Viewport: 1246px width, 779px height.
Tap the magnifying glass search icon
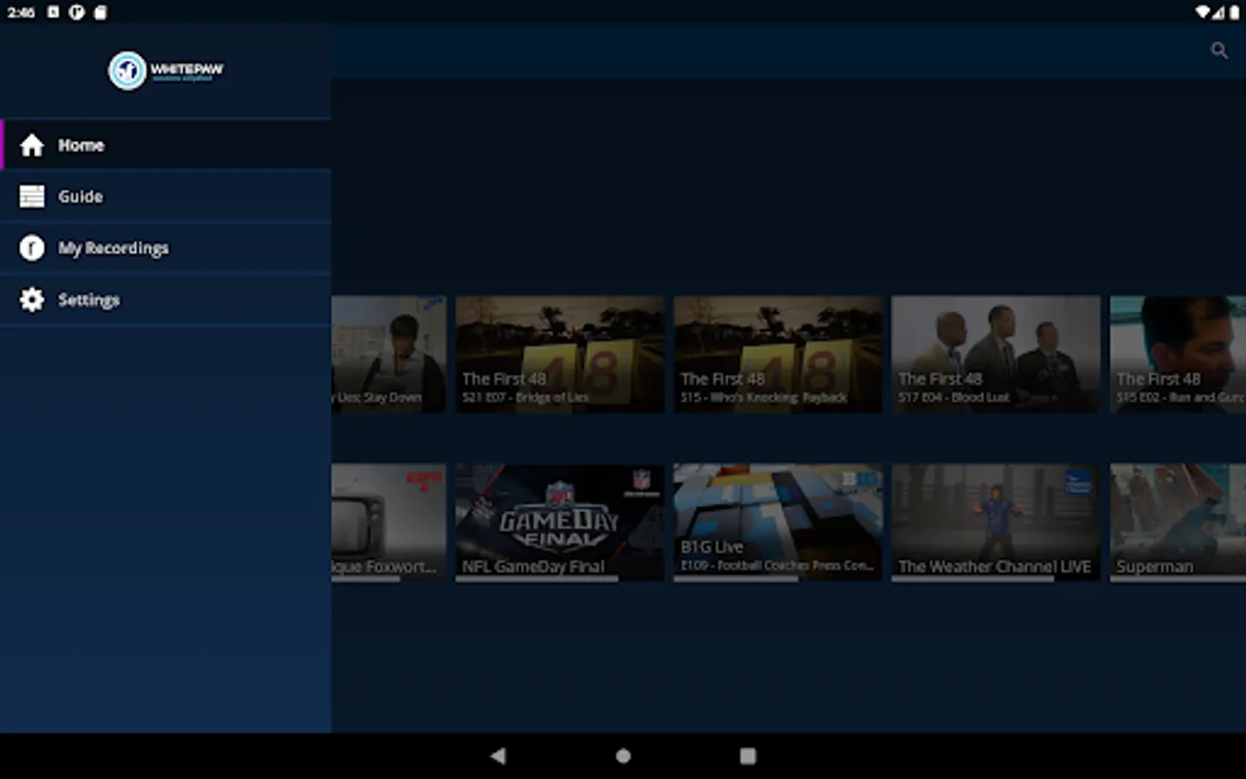[x=1219, y=50]
